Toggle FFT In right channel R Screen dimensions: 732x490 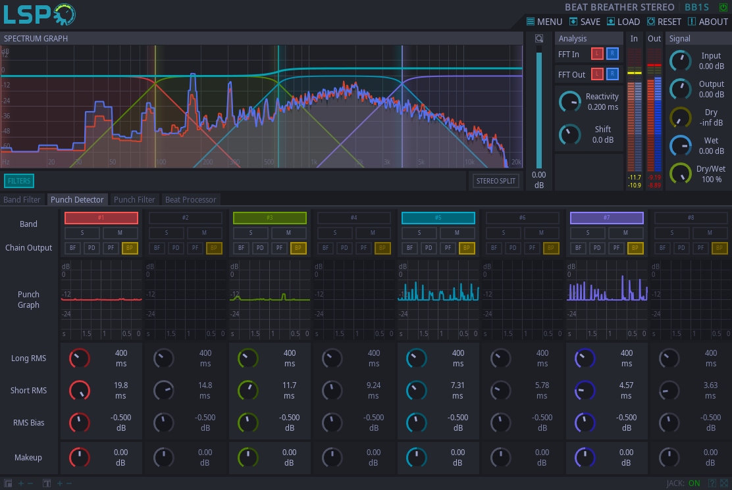tap(612, 54)
